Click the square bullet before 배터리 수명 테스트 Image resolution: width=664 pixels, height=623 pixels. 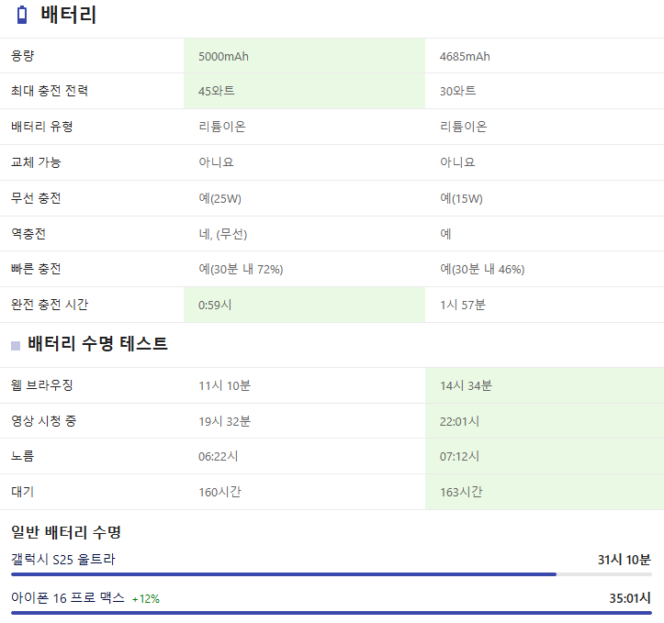16,346
